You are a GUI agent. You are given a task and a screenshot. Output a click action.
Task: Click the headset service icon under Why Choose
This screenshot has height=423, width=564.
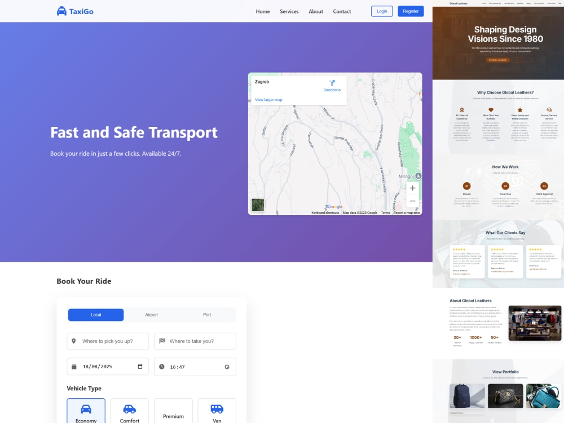point(549,110)
